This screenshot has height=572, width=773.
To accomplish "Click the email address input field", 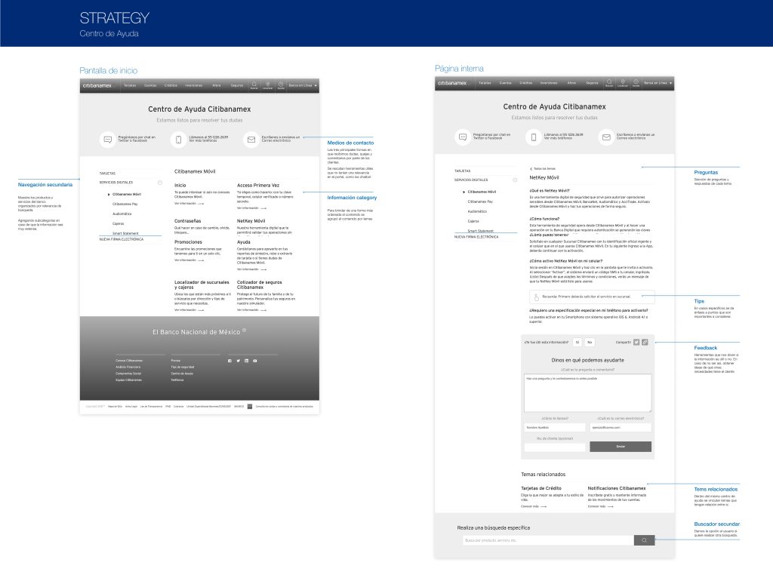I will click(621, 428).
